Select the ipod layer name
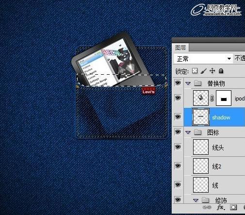Viewport: 245px width, 215px height. tap(240, 99)
